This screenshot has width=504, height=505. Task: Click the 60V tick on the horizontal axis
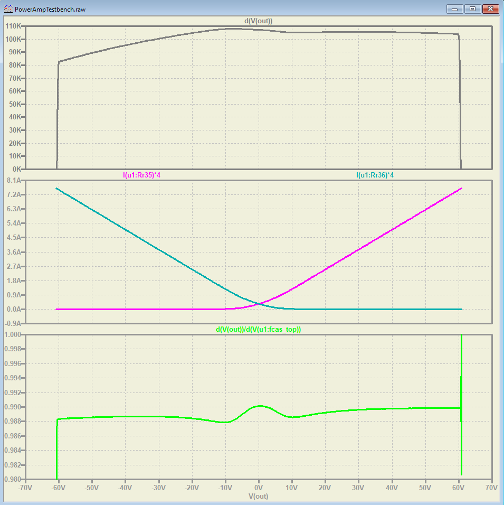point(458,488)
